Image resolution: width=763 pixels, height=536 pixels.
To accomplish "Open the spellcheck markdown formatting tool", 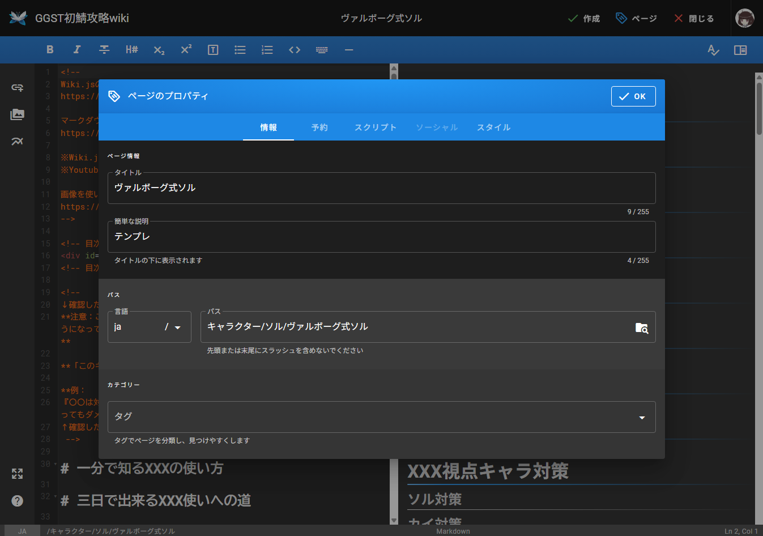I will (x=713, y=50).
